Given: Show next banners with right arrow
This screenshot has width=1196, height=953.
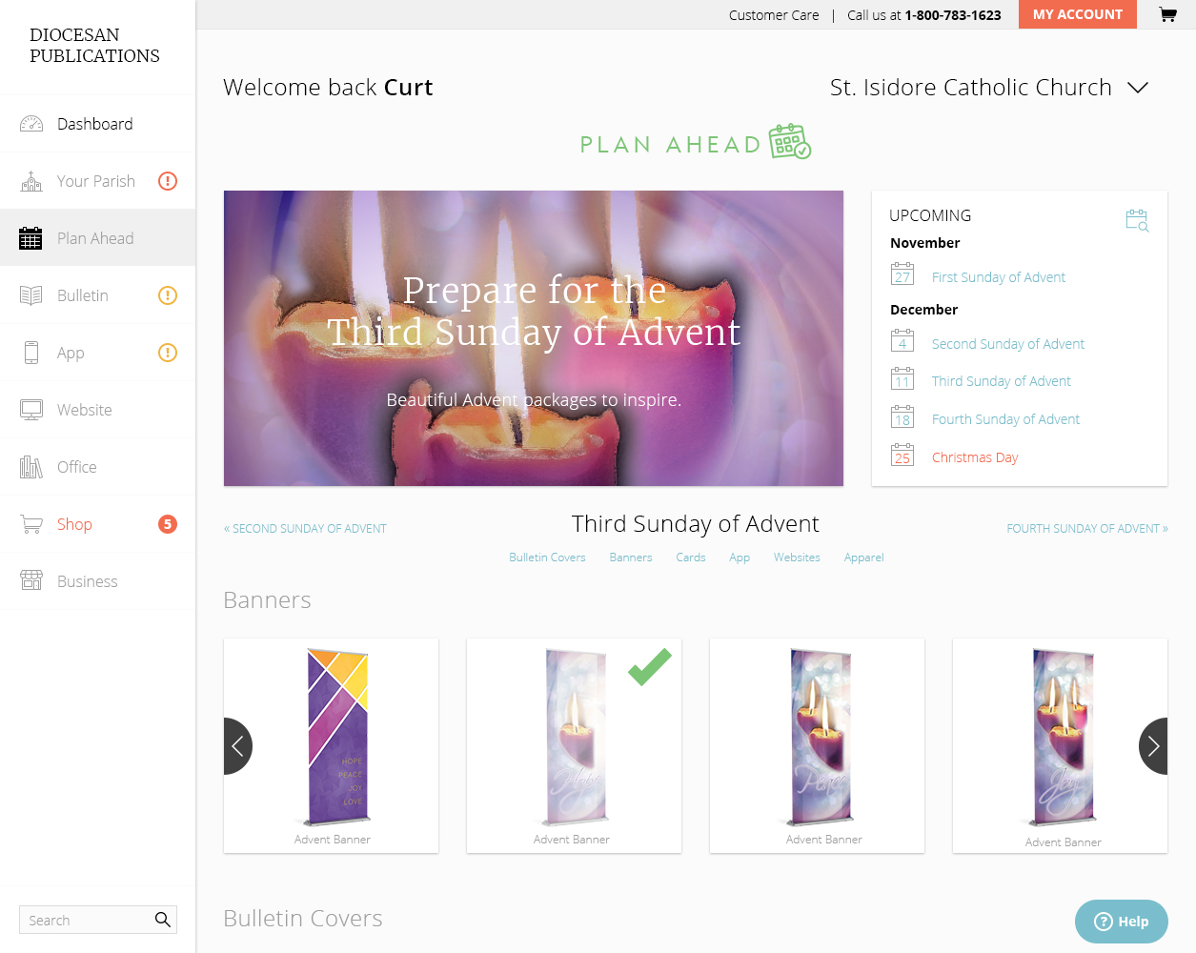Looking at the screenshot, I should click(x=1153, y=746).
